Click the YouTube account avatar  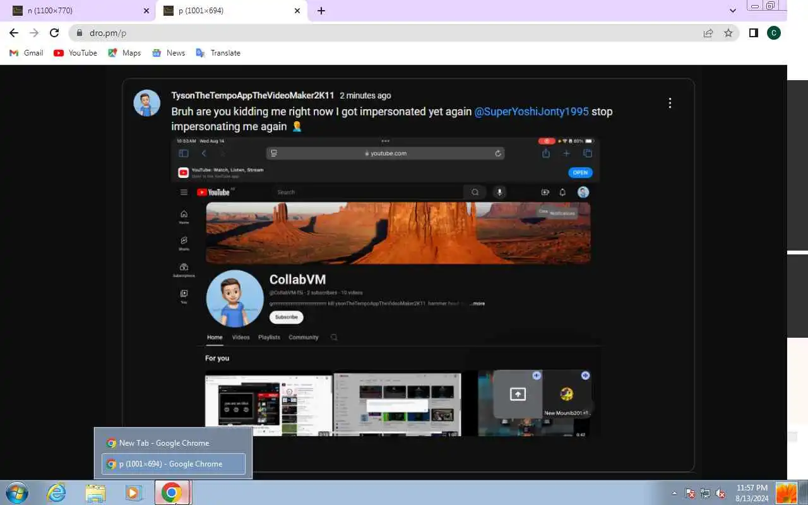tap(583, 192)
